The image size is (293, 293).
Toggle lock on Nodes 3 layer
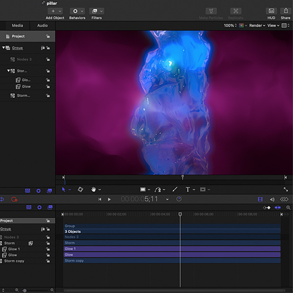pyautogui.click(x=48, y=60)
